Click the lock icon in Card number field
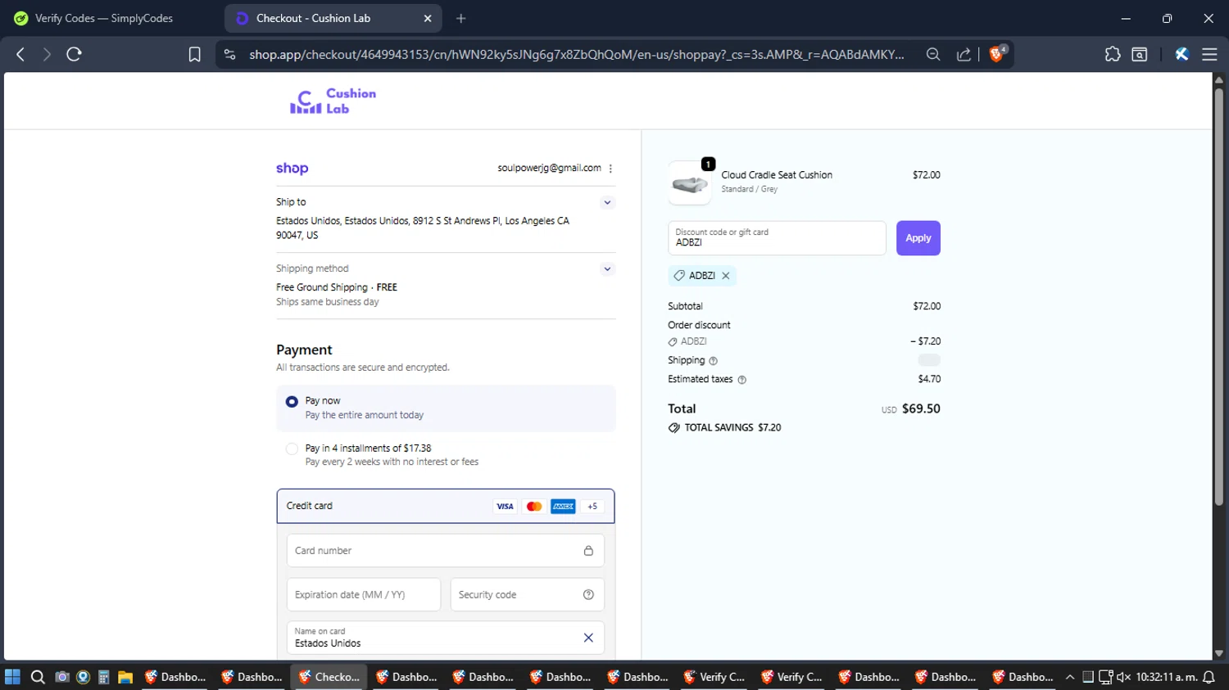 pyautogui.click(x=588, y=551)
